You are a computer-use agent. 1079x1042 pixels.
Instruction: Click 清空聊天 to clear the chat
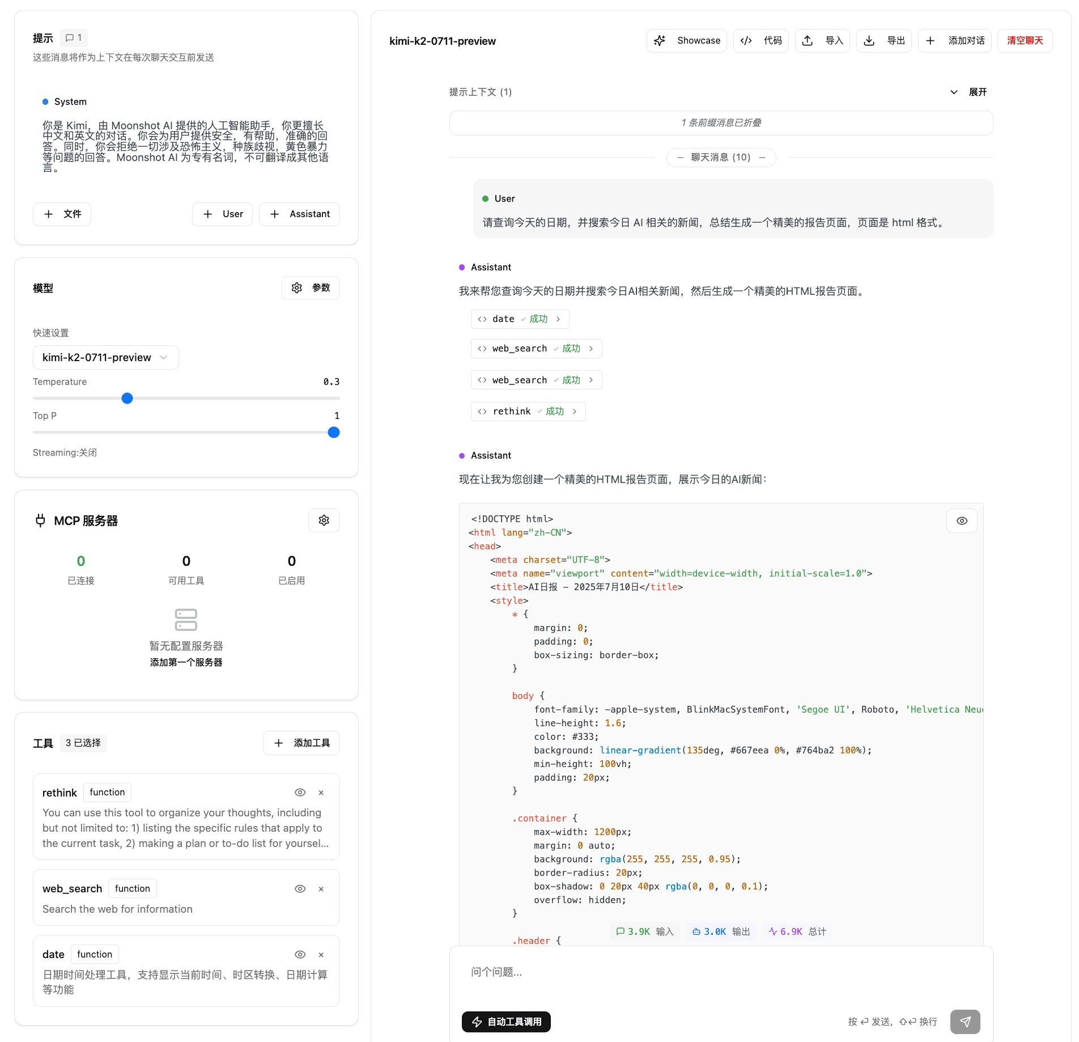1025,41
